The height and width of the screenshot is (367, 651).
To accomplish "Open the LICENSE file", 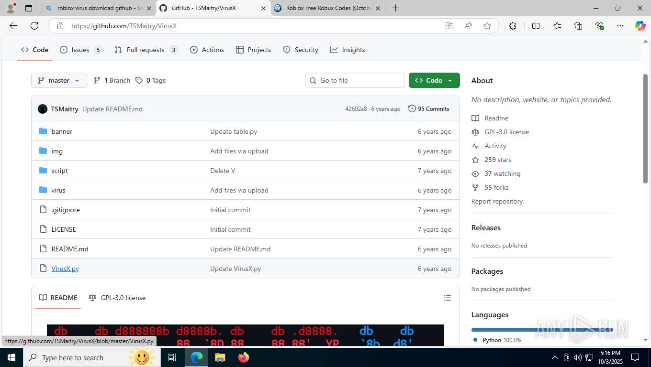I will pyautogui.click(x=64, y=229).
